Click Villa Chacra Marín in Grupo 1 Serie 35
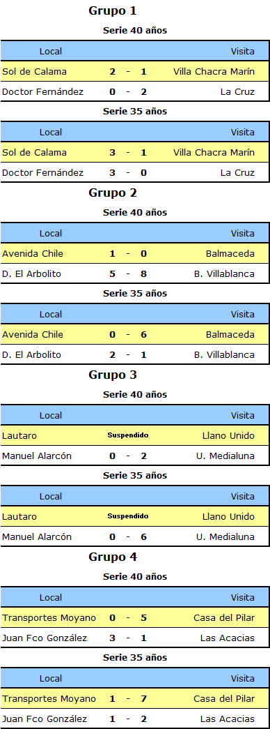The image size is (270, 729). point(214,153)
